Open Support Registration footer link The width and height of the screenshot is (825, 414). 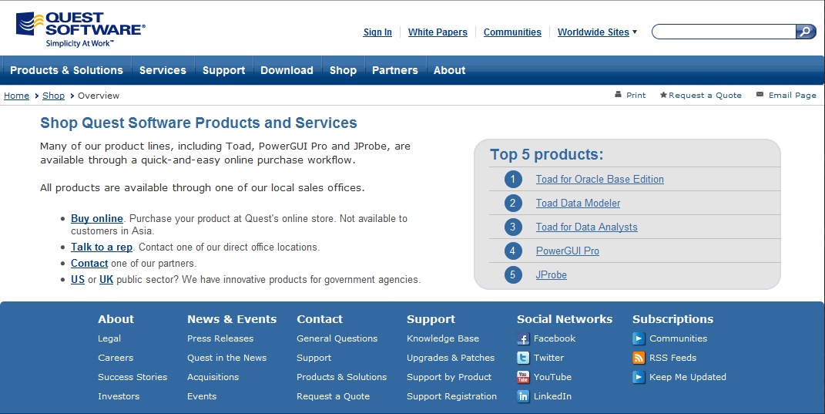452,396
